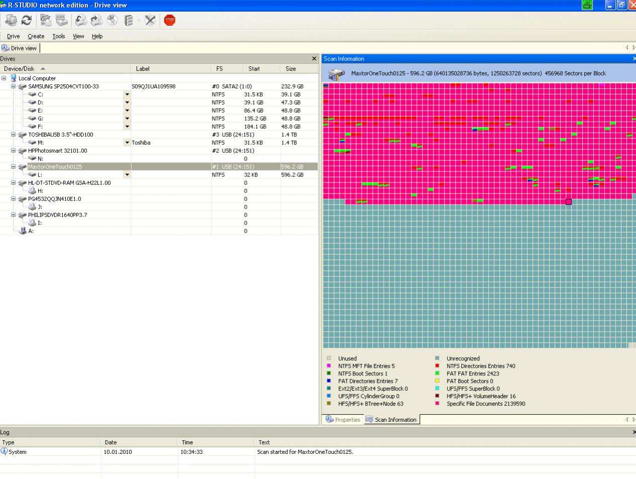Click the Remove toolbar icon with X
Screen dimensions: 636x479
[x=150, y=20]
